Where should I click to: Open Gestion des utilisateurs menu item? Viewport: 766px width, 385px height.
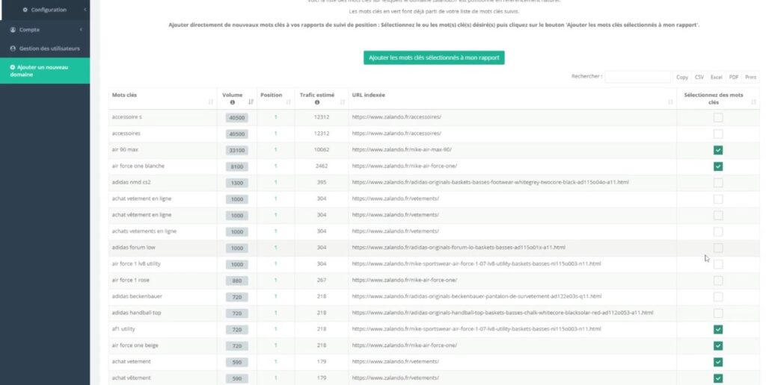[49, 48]
